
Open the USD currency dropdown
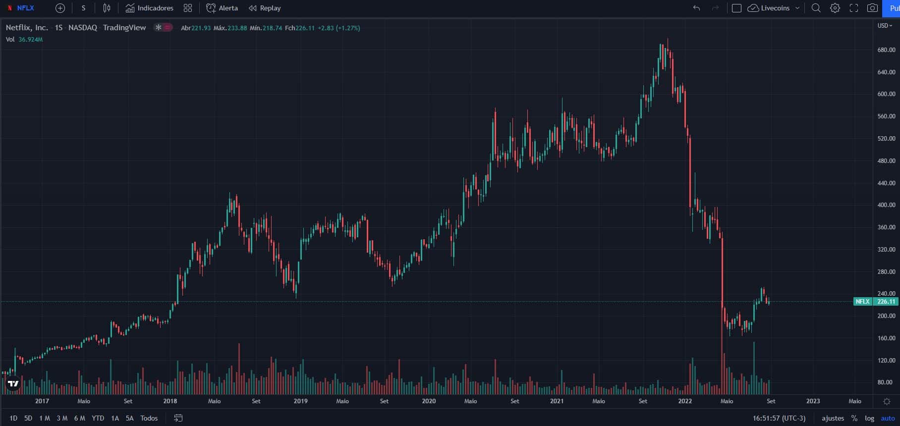(x=885, y=25)
